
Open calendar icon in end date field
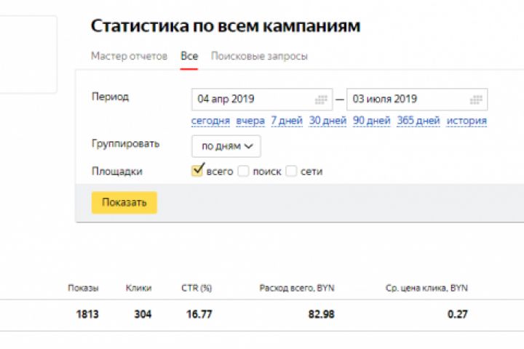coord(476,100)
